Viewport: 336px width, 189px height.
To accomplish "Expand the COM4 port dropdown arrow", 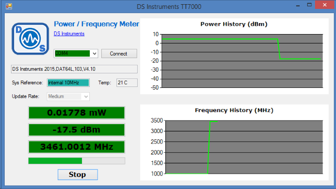I will [94, 53].
